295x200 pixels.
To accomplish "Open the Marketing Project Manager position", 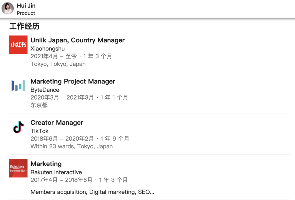I will coord(73,81).
